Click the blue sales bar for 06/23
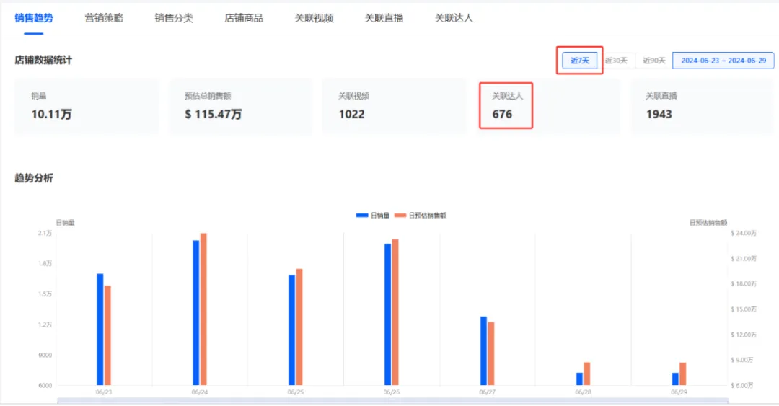This screenshot has height=406, width=779. 100,330
